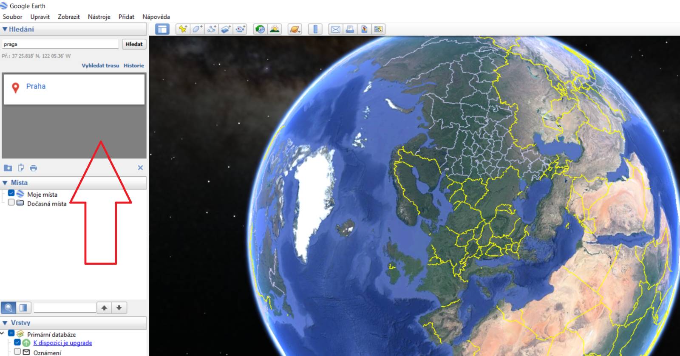Collapse the Vrstvy panel
Viewport: 680px width, 356px height.
pyautogui.click(x=5, y=323)
